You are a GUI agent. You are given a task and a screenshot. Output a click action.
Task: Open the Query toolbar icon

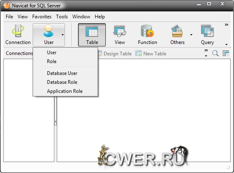(x=207, y=35)
